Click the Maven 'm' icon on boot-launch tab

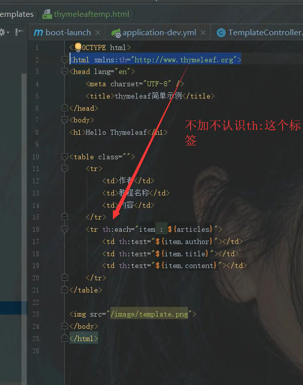point(38,32)
